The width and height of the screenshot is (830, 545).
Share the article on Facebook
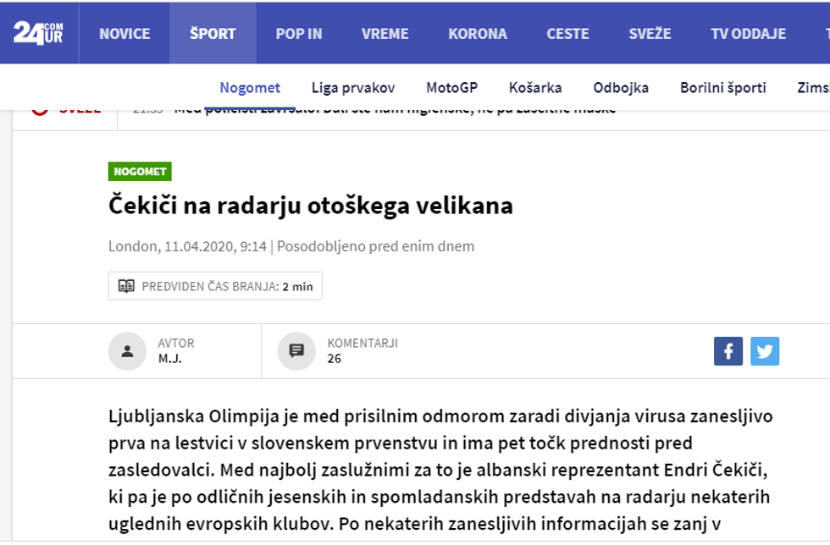728,350
